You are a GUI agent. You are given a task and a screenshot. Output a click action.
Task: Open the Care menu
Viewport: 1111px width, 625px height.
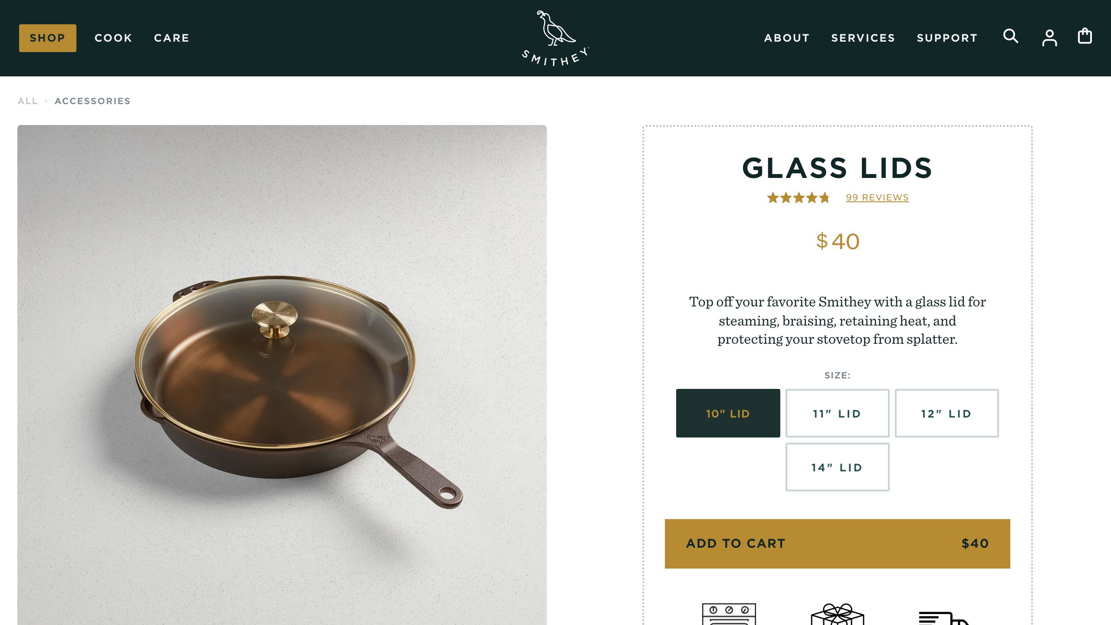(172, 38)
